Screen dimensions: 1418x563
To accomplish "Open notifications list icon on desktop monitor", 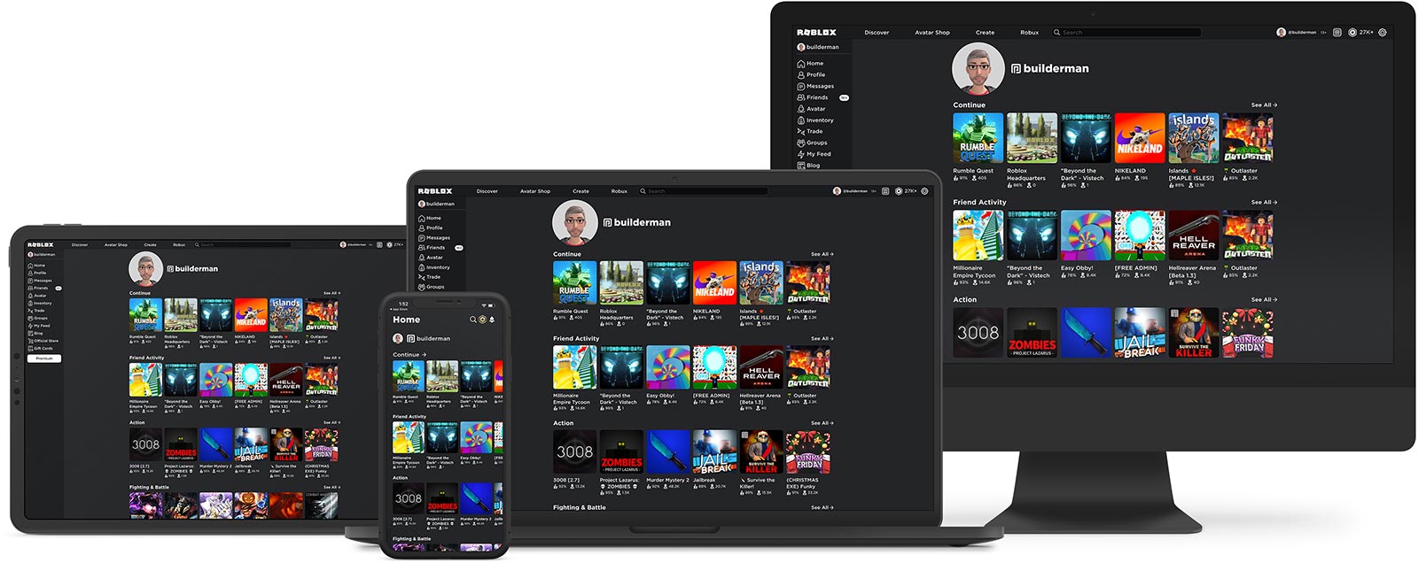I will pos(1337,33).
